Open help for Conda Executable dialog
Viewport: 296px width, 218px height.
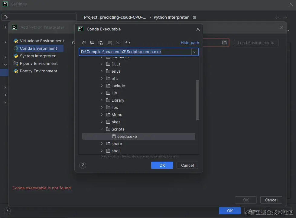pyautogui.click(x=83, y=165)
